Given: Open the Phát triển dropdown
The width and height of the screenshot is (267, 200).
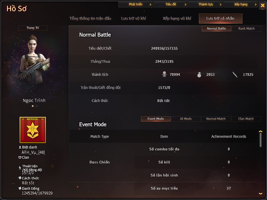Looking at the screenshot, I should 136,5.
